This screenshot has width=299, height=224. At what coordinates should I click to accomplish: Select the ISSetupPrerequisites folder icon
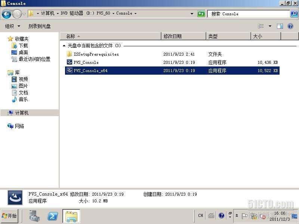[x=69, y=54]
